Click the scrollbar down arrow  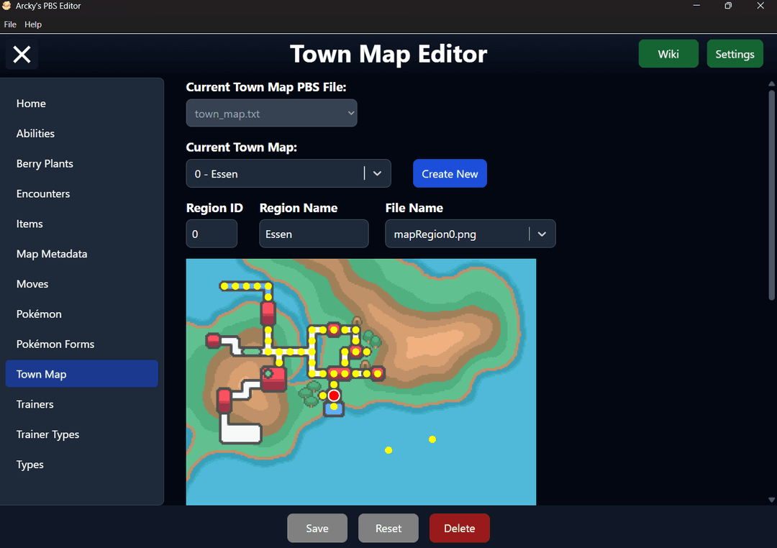coord(771,500)
